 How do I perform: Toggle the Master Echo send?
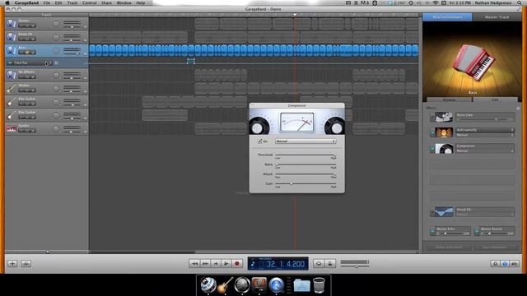coord(432,231)
